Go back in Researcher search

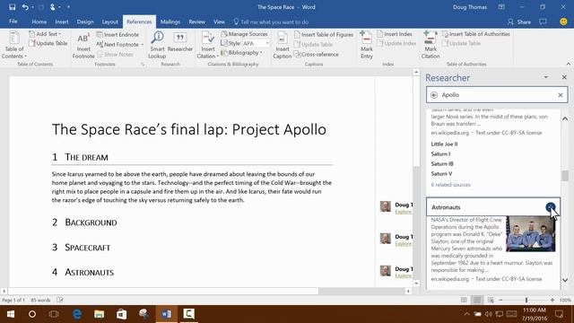(434, 95)
